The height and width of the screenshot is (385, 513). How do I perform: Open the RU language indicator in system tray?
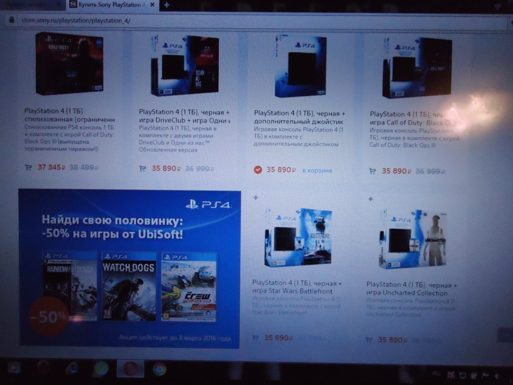pyautogui.click(x=436, y=373)
